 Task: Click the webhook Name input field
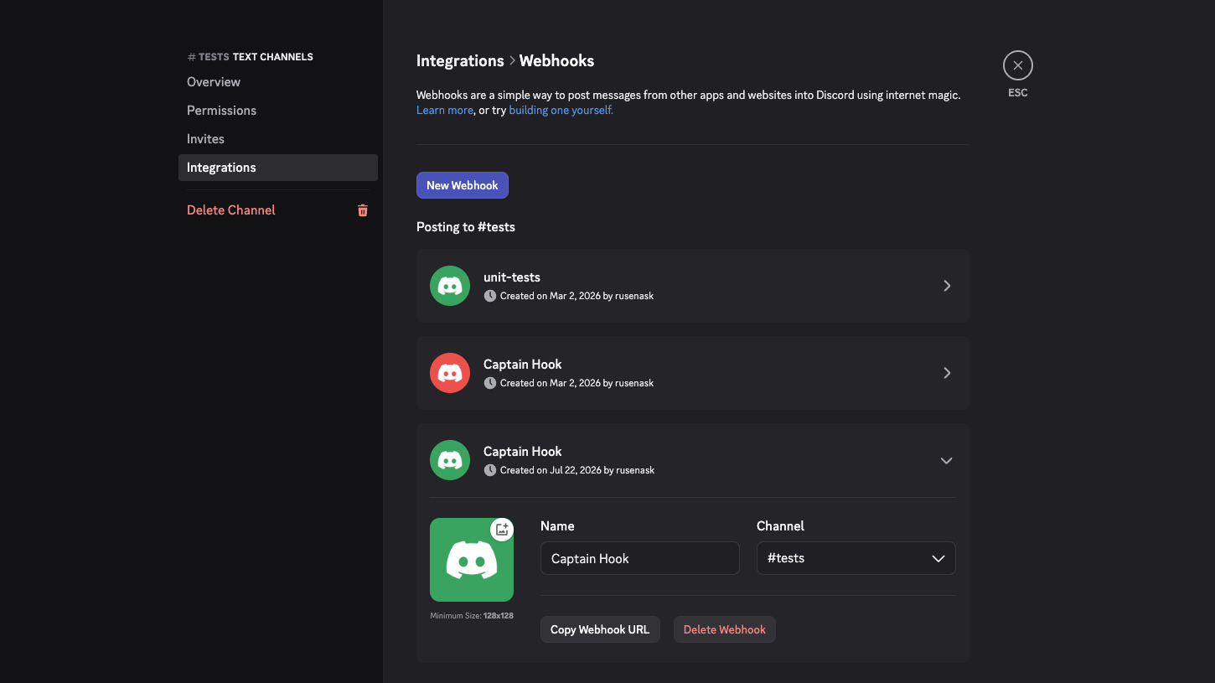point(640,558)
